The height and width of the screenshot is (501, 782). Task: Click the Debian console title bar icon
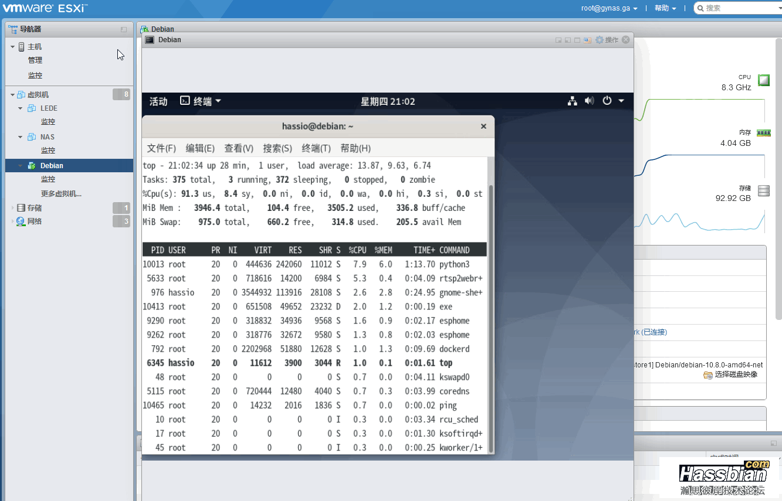coord(150,40)
